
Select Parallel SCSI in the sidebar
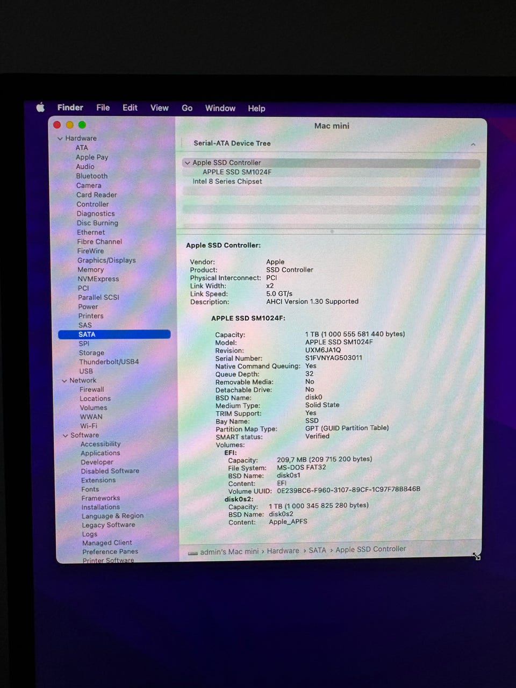[x=98, y=297]
